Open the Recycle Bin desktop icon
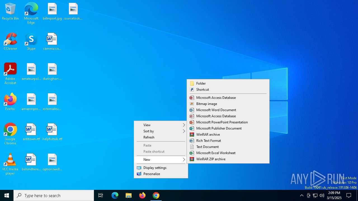This screenshot has width=358, height=201. point(10,12)
